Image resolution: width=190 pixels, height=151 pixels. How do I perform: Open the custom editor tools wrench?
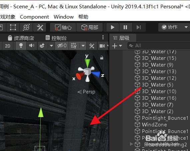point(40,27)
